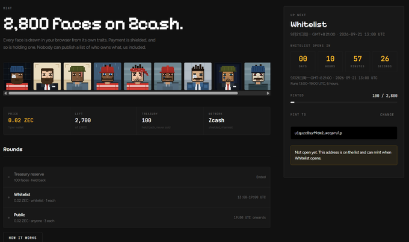Click the minted progress bar

344,102
